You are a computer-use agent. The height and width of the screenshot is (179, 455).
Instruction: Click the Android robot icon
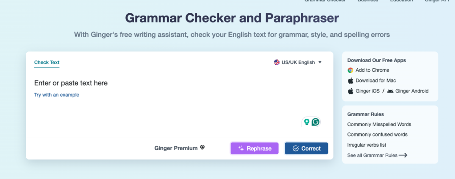tap(390, 91)
